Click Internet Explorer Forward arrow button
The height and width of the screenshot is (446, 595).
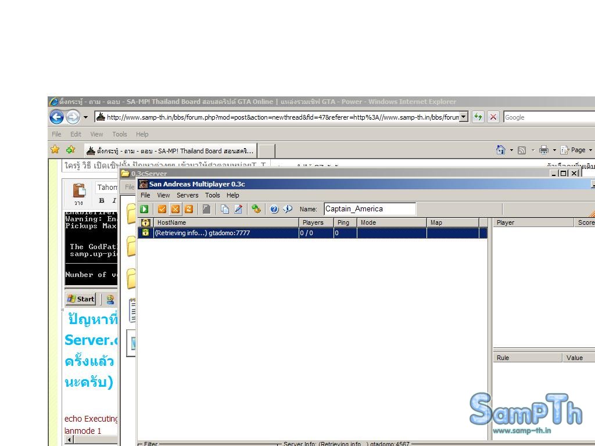pyautogui.click(x=73, y=117)
